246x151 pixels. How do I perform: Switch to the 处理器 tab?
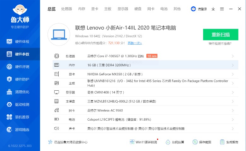pyautogui.click(x=67, y=9)
